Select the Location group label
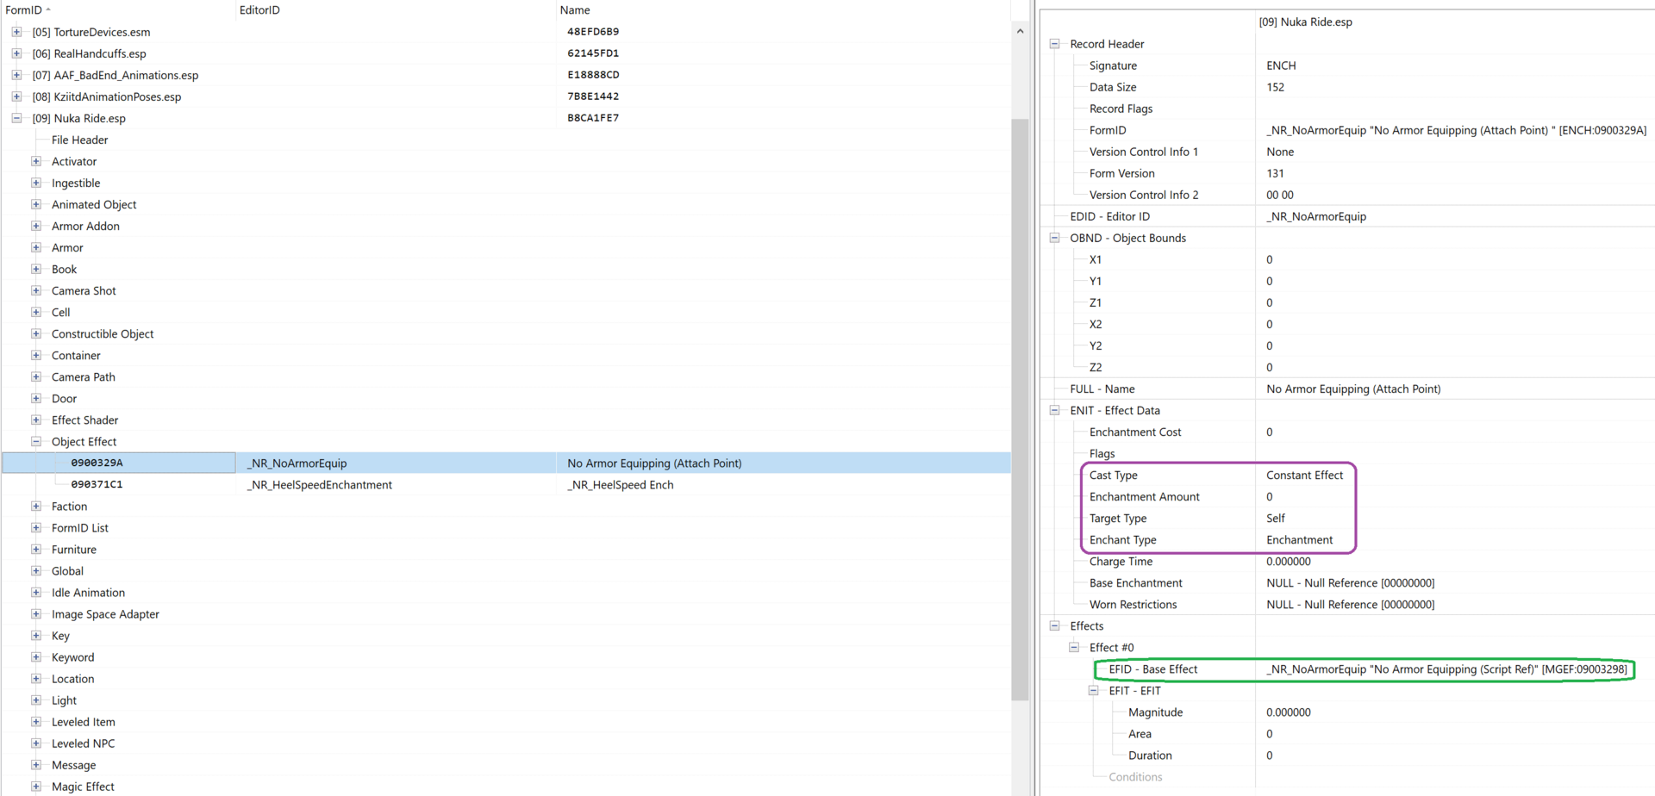The width and height of the screenshot is (1655, 796). (x=72, y=678)
